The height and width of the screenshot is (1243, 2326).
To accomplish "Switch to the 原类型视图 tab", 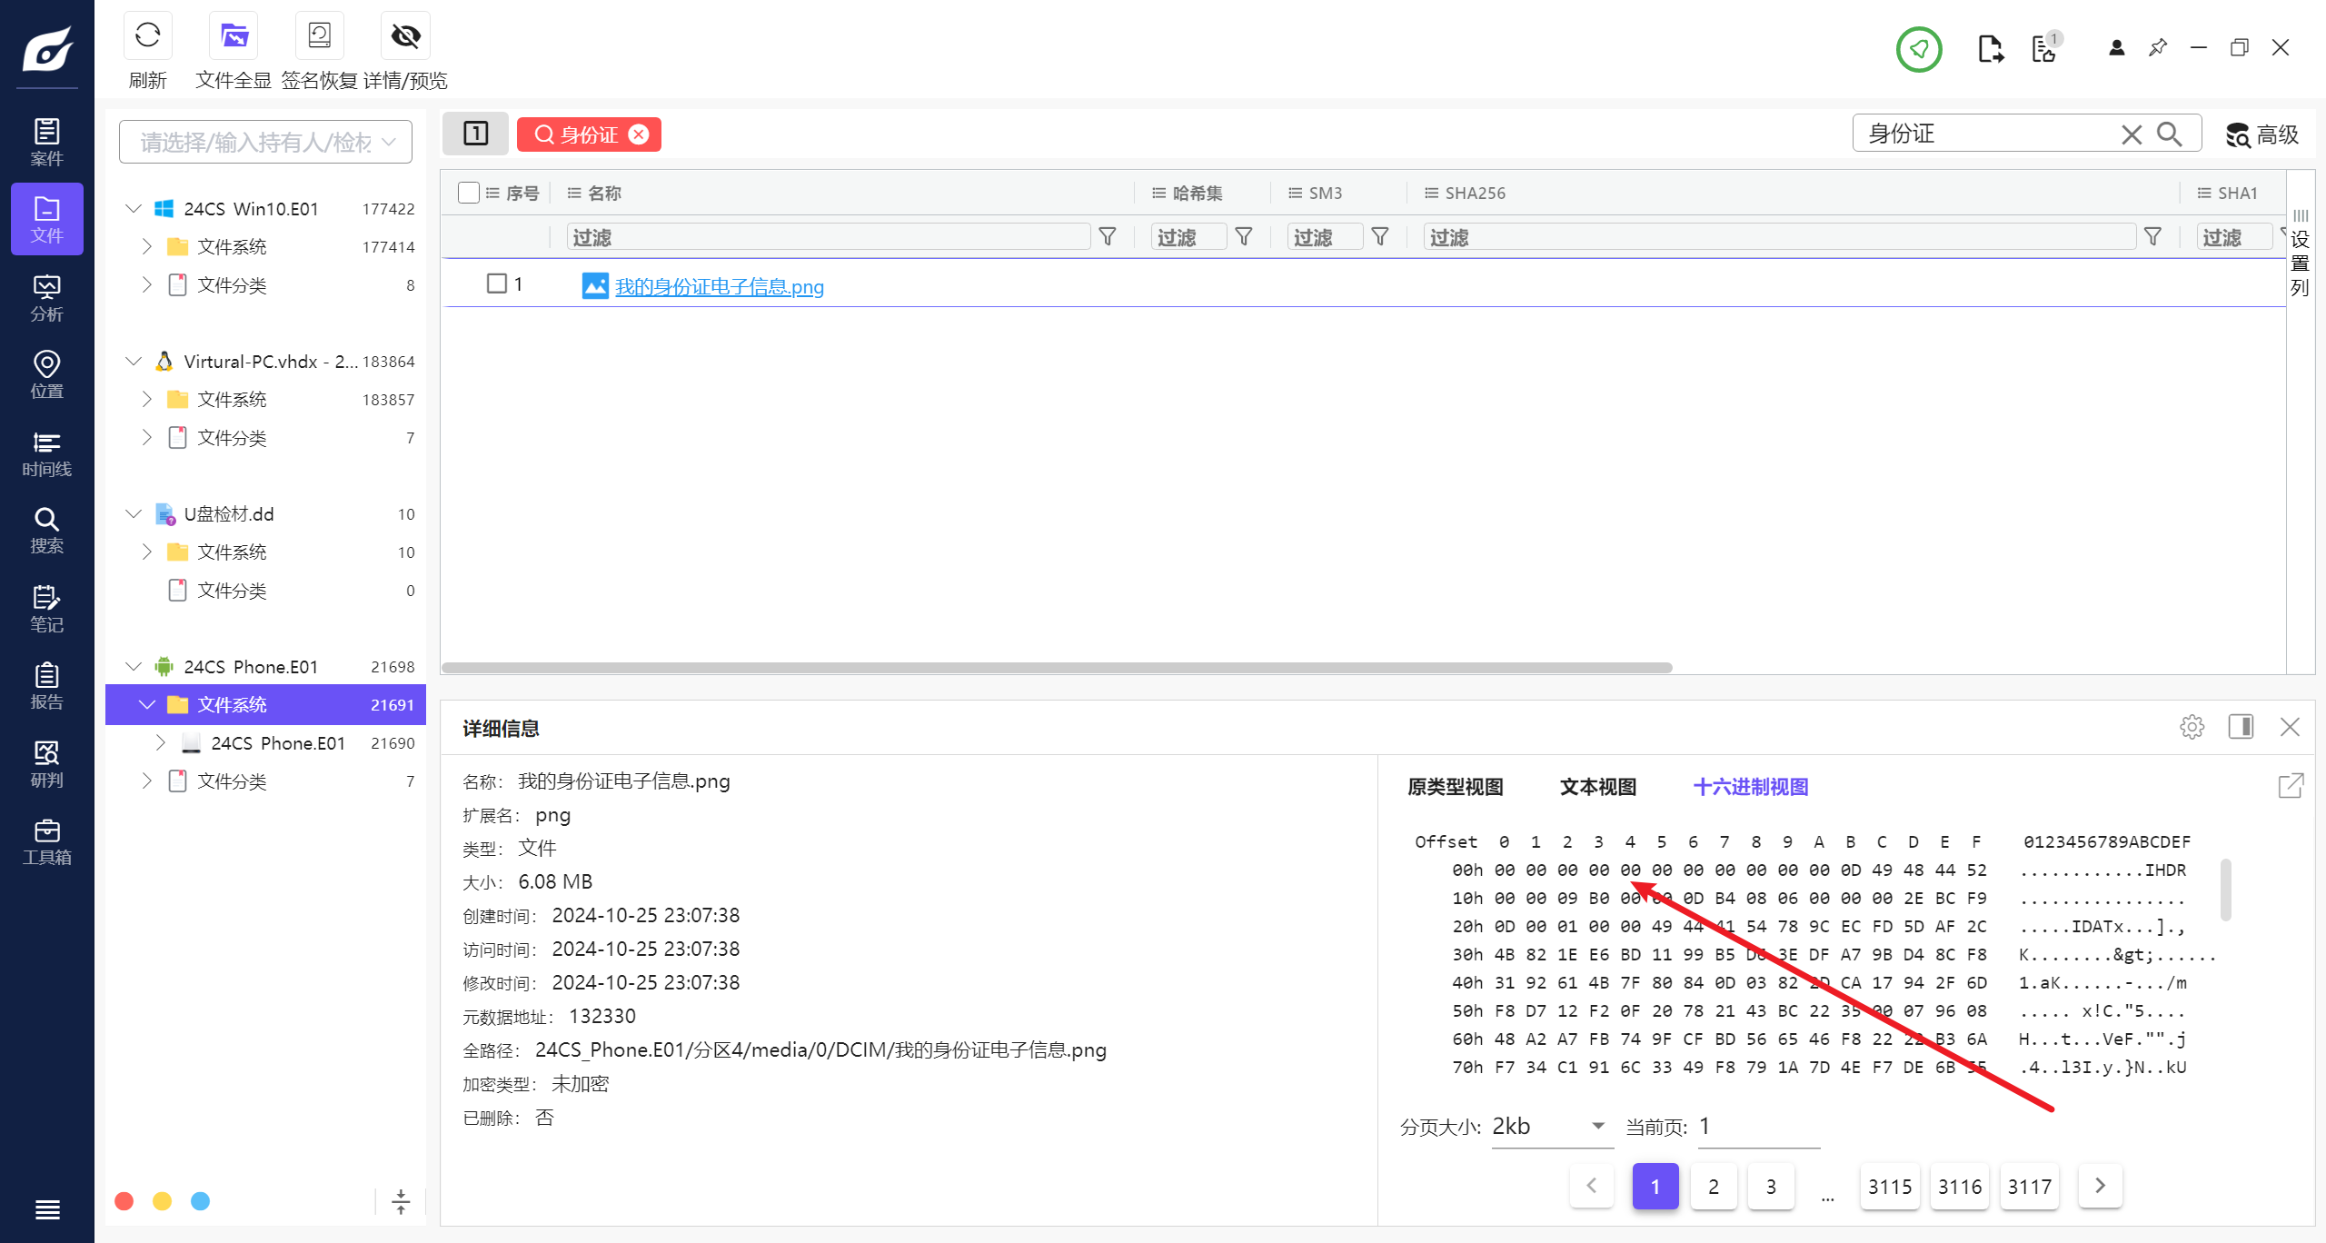I will pyautogui.click(x=1455, y=787).
